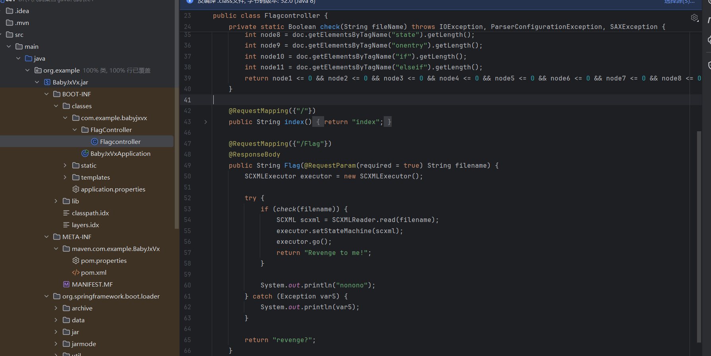Expand the folded index() method via gutter arrow
This screenshot has height=356, width=711.
click(x=205, y=122)
